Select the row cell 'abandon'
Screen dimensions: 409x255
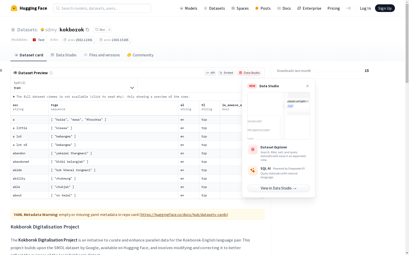pos(30,153)
